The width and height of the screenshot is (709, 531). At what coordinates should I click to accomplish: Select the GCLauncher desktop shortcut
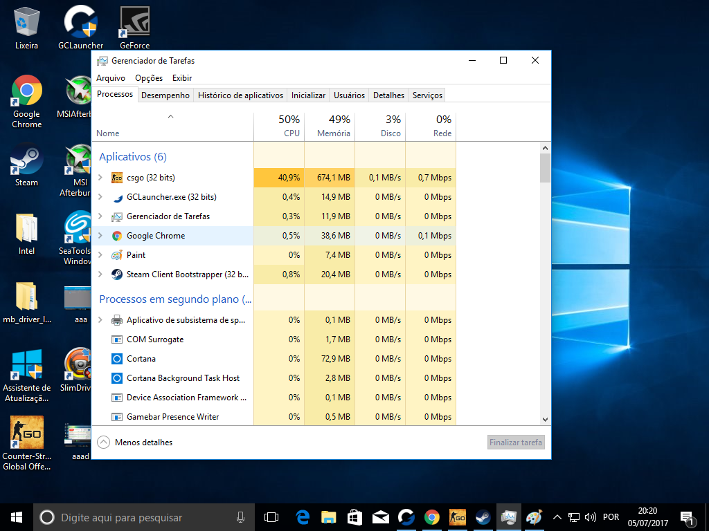[x=80, y=28]
